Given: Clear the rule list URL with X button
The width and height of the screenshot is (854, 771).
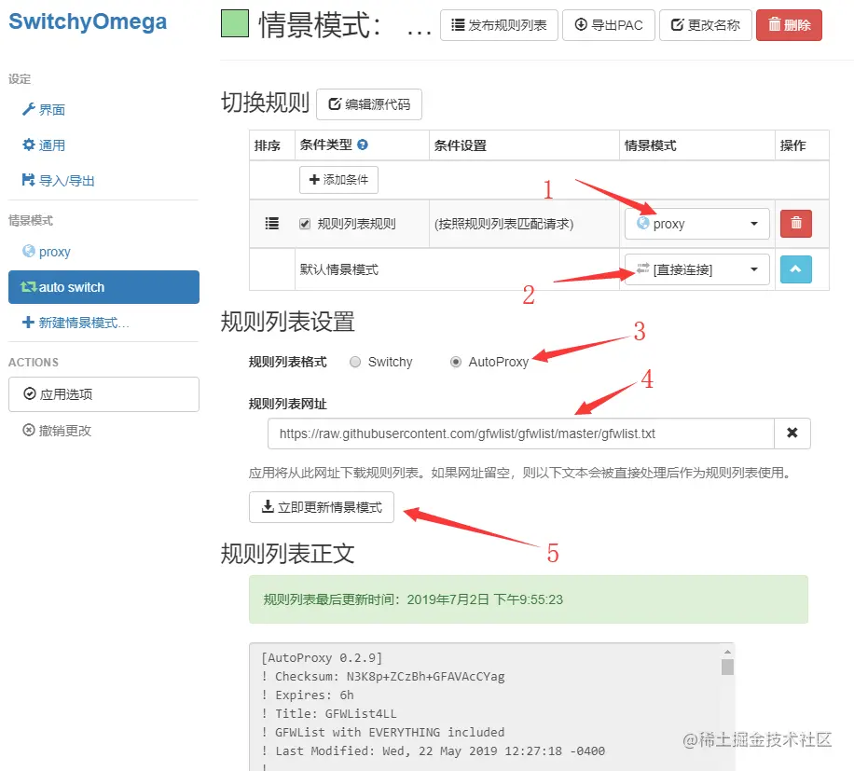Looking at the screenshot, I should pyautogui.click(x=792, y=434).
